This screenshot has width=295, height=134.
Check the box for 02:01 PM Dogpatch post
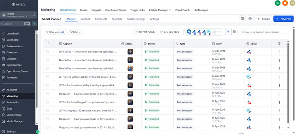47,94
